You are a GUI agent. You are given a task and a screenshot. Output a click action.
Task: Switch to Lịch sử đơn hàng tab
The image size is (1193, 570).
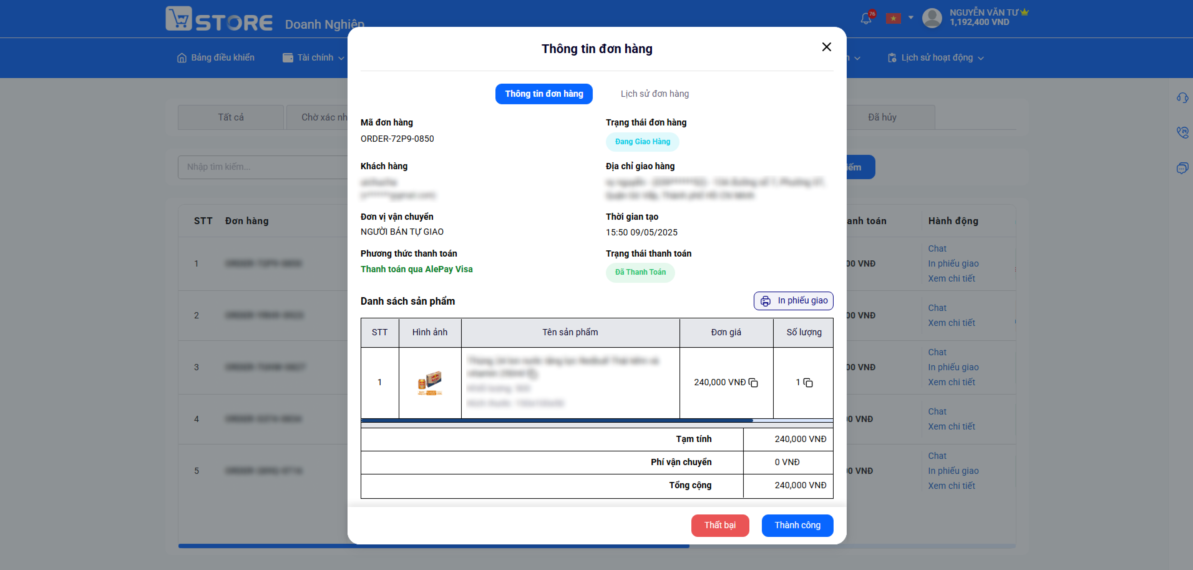[x=655, y=94]
